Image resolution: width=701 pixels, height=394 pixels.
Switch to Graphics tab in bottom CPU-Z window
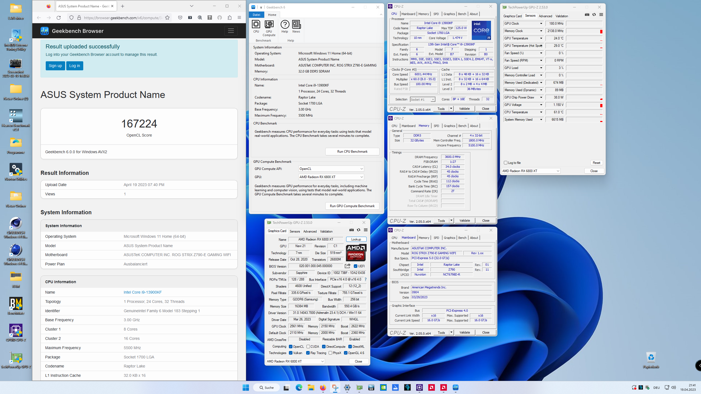tap(449, 238)
